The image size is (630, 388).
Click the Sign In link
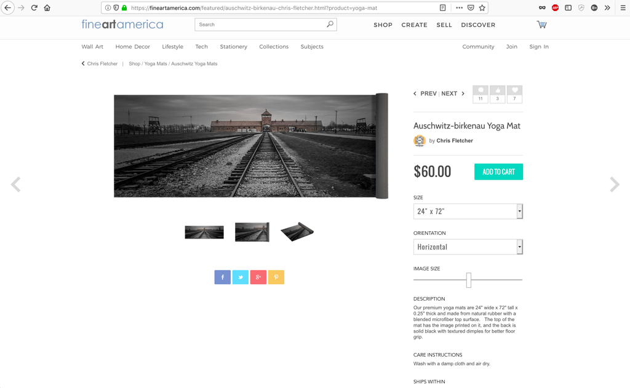pyautogui.click(x=539, y=47)
